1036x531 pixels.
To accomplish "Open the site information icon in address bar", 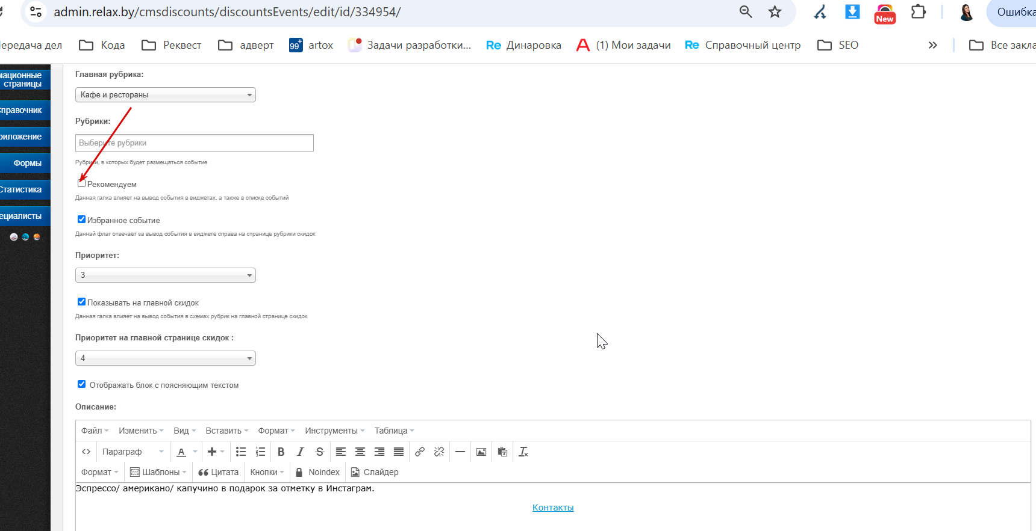I will coord(36,11).
